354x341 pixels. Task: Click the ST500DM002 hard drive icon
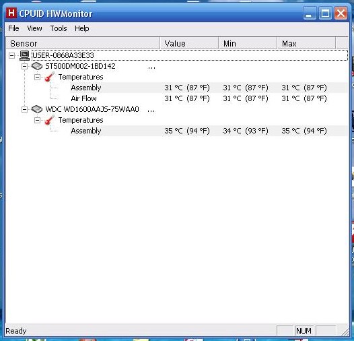pyautogui.click(x=37, y=66)
